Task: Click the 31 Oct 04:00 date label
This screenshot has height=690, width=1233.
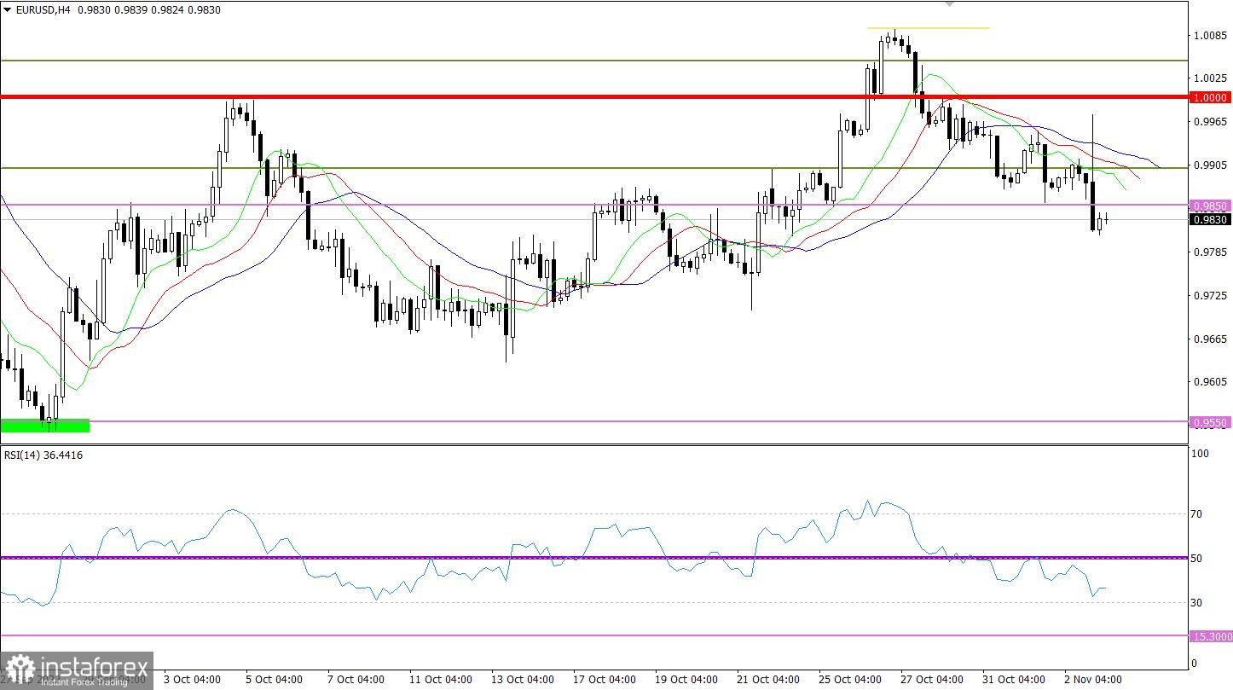Action: click(x=1014, y=680)
